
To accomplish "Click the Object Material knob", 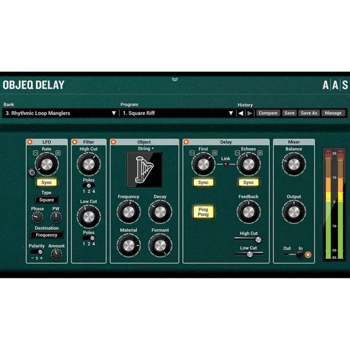I will click(x=129, y=246).
